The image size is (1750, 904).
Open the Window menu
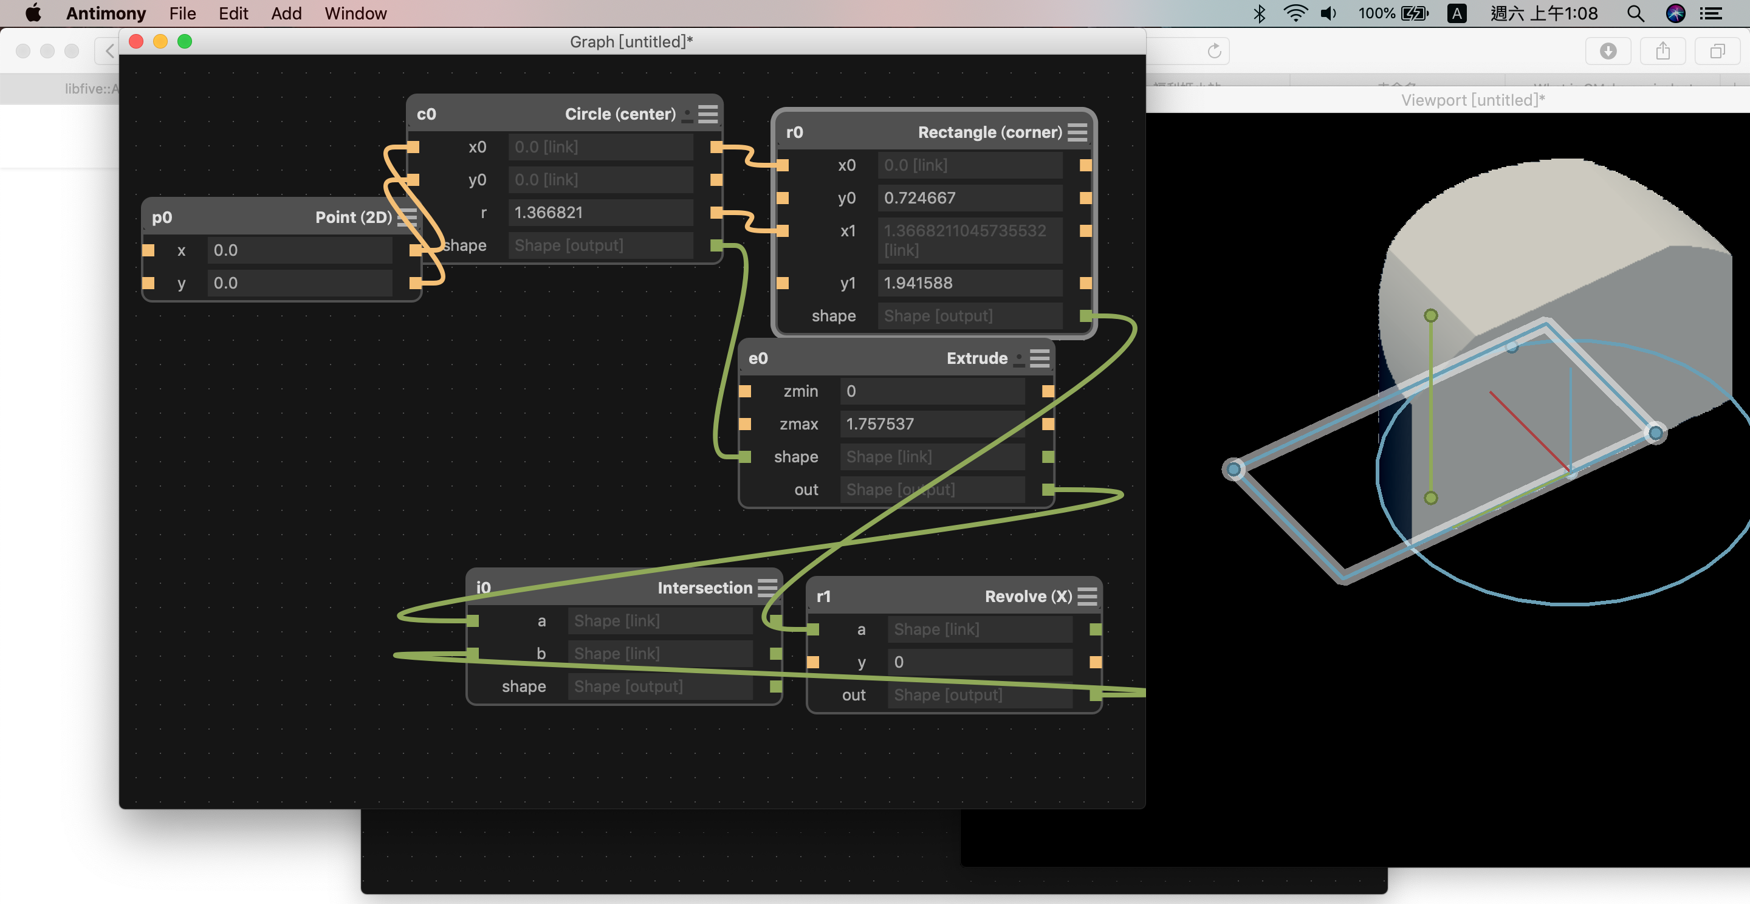point(355,13)
